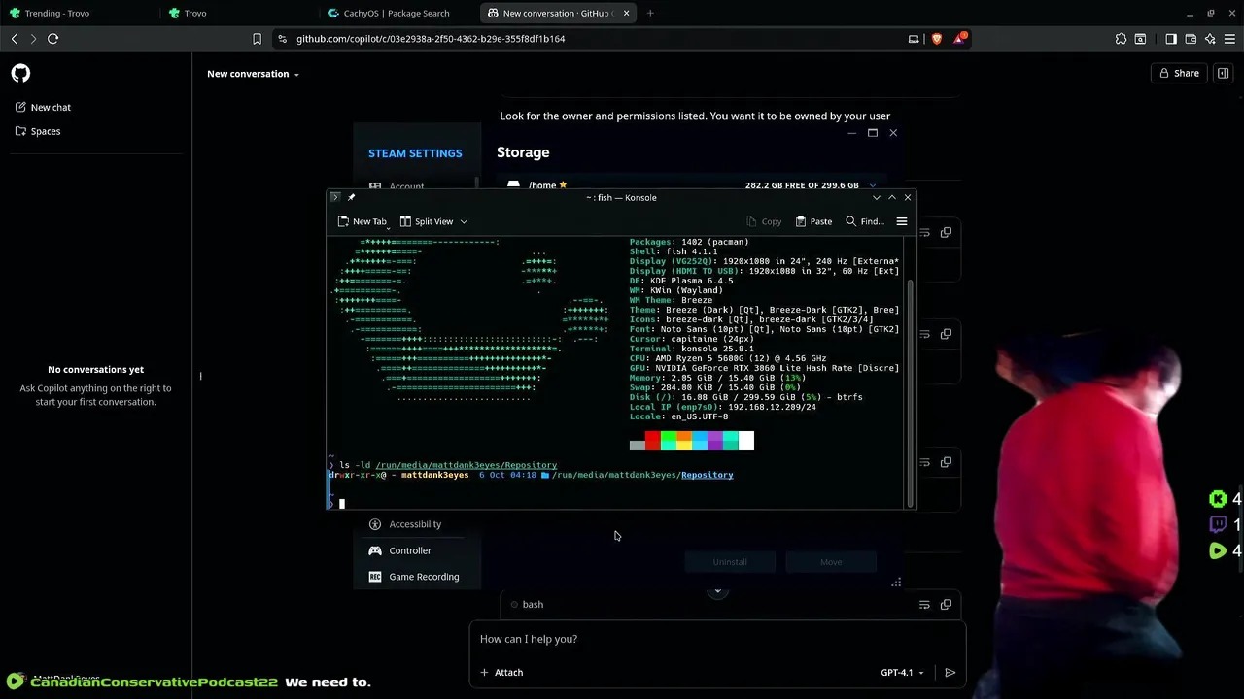The width and height of the screenshot is (1244, 699).
Task: Toggle the browser sidebar panel icon
Action: click(x=1170, y=39)
